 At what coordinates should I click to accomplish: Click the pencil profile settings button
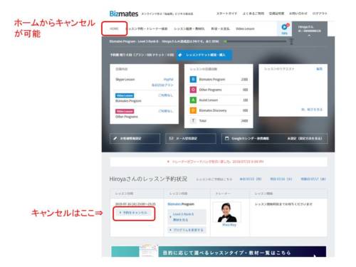[x=135, y=138]
